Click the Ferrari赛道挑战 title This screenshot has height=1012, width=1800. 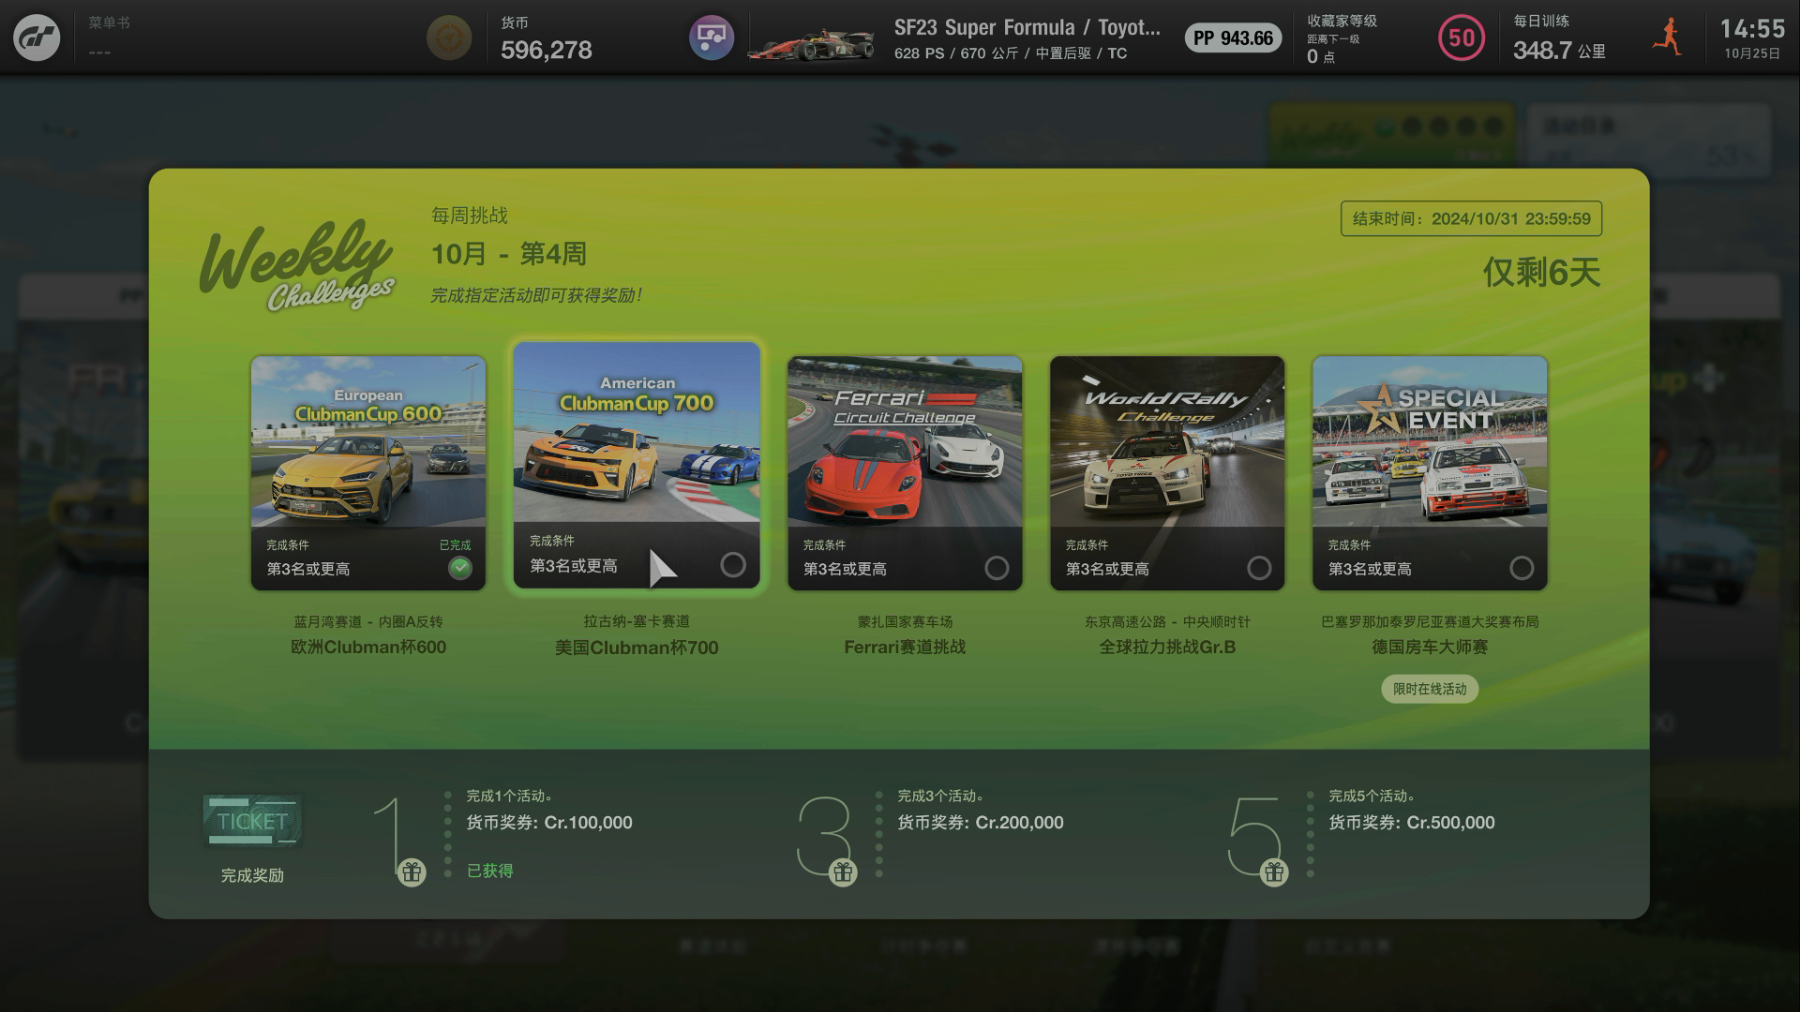click(905, 647)
